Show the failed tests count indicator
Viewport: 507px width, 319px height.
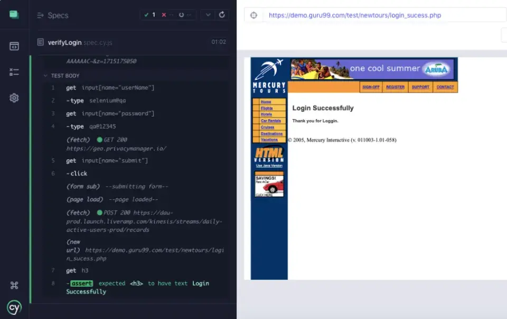167,15
